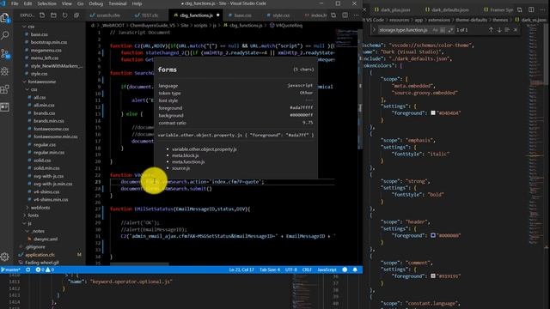Split the right window's editor
Screen dimensions: 550x309
coord(531,9)
